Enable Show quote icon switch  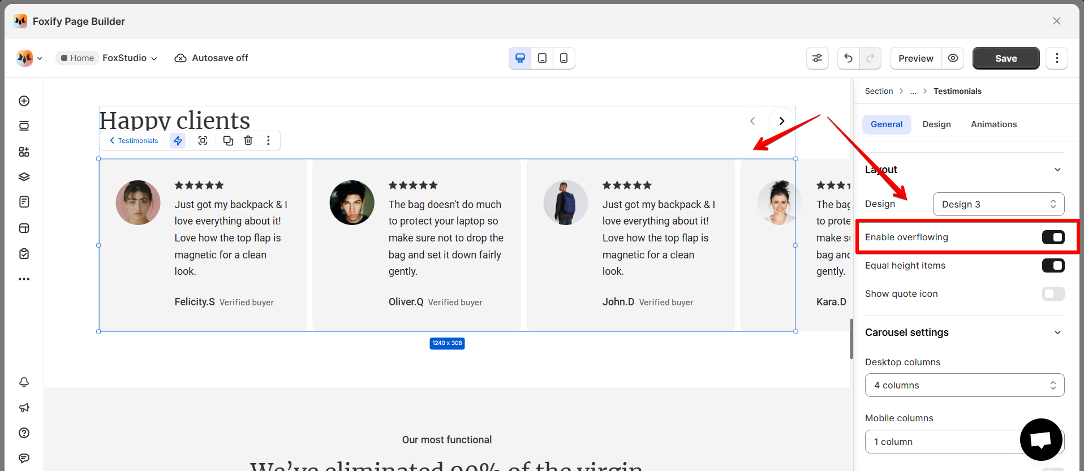tap(1053, 294)
